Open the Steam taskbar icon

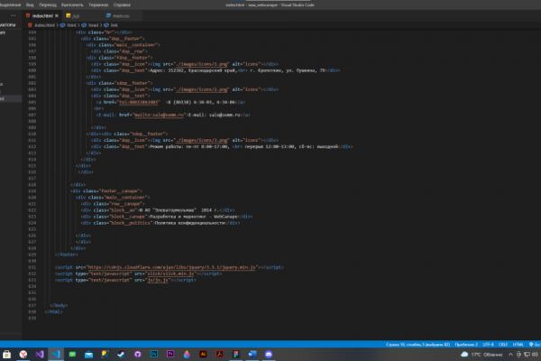click(x=121, y=354)
